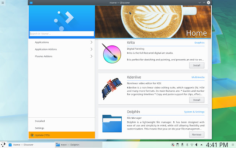Open the Graphics category link
236x148 pixels.
point(199,43)
